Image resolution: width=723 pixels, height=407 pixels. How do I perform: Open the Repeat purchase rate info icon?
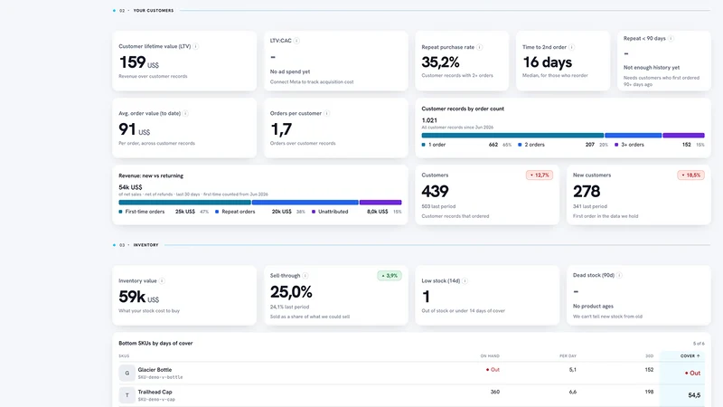click(480, 47)
